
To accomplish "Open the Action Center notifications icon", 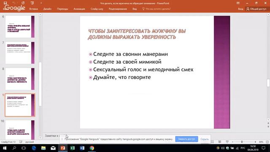I will 263,148.
